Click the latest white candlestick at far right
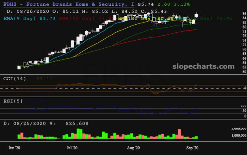This screenshot has width=247, height=155. tap(196, 15)
